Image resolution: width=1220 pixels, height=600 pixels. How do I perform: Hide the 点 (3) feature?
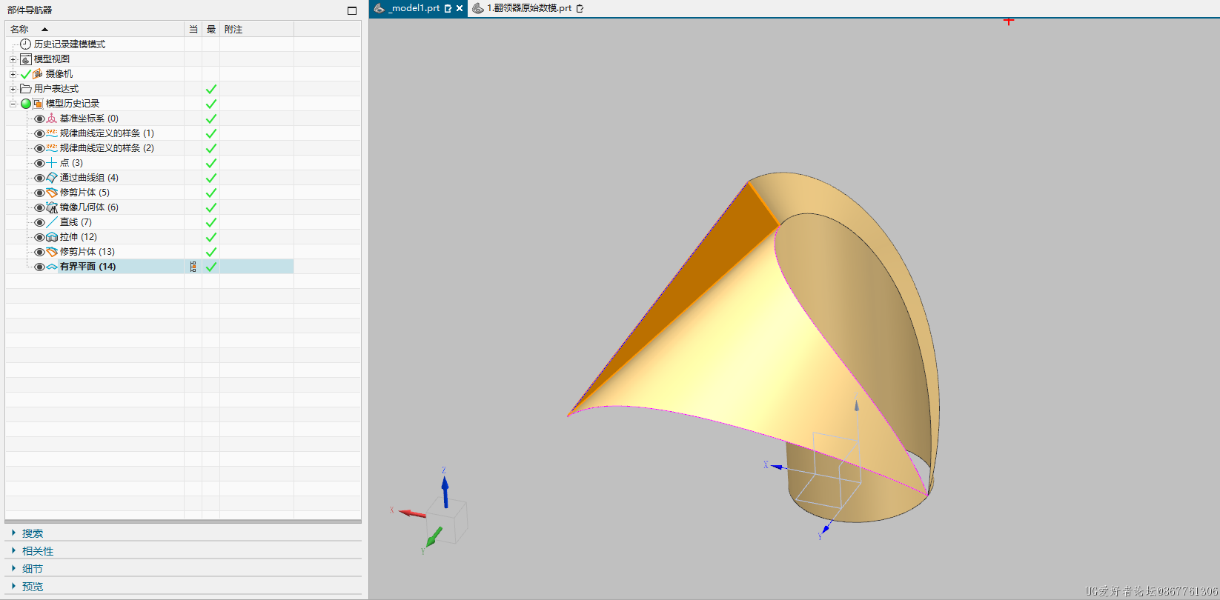point(39,163)
